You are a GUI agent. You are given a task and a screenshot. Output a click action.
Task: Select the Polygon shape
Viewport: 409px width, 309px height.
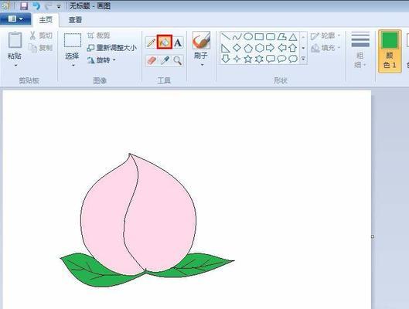281,36
